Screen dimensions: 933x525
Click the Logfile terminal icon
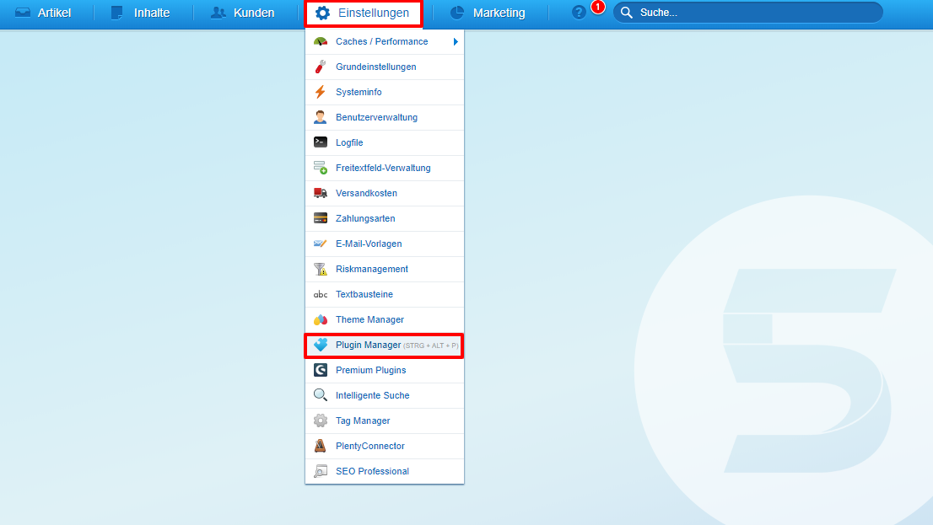(x=320, y=142)
